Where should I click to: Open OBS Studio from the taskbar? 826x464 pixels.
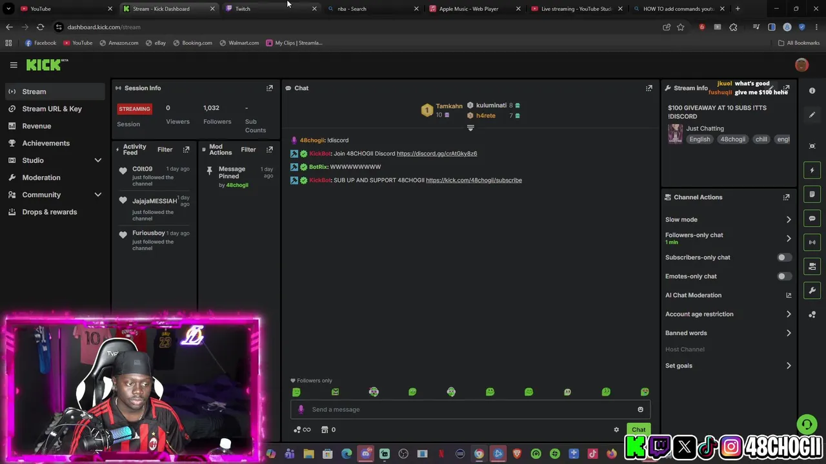click(404, 454)
